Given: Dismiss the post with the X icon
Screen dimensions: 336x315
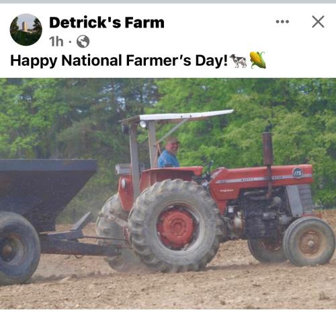Looking at the screenshot, I should coord(318,21).
